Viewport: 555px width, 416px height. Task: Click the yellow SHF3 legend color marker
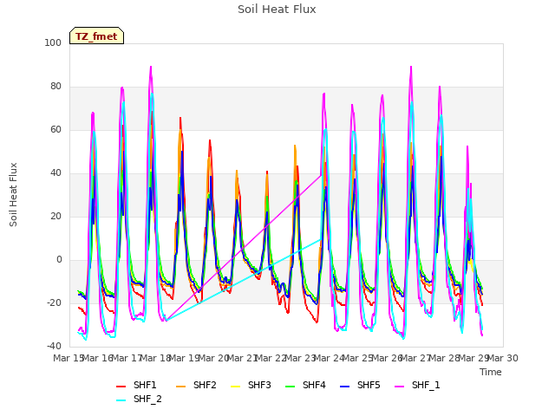[x=235, y=387]
